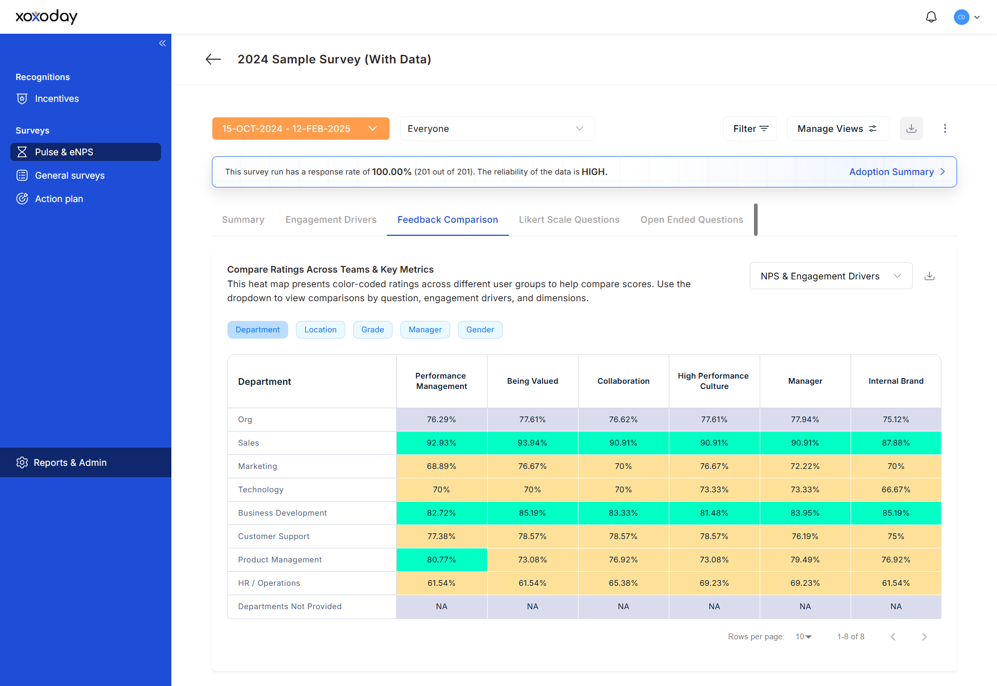Download the heat map table
The image size is (997, 686).
[x=929, y=276]
